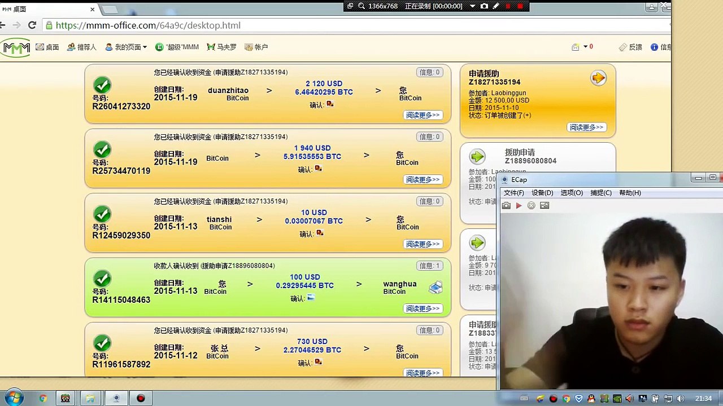
Task: Click the document icon beside wanghua
Action: 435,288
